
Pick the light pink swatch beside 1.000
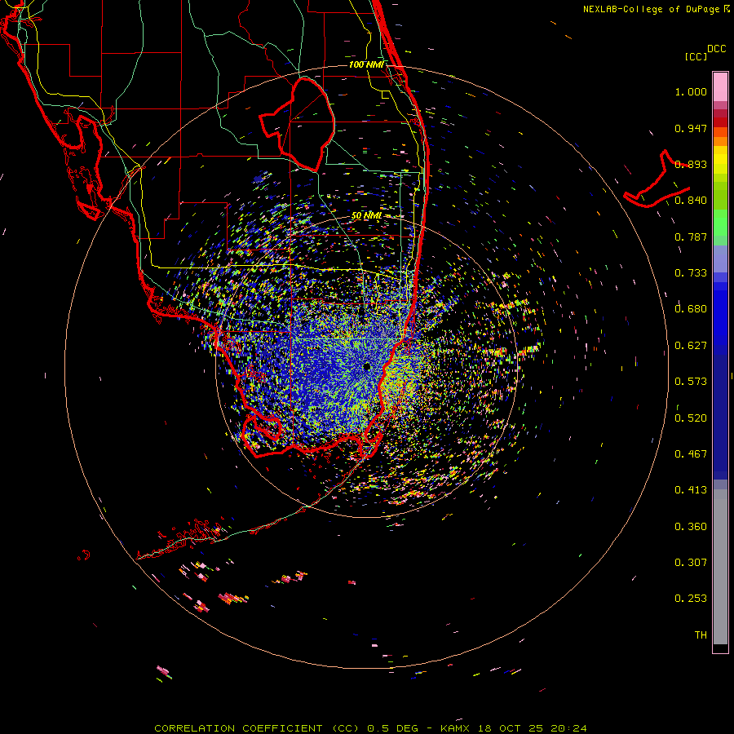coord(720,87)
